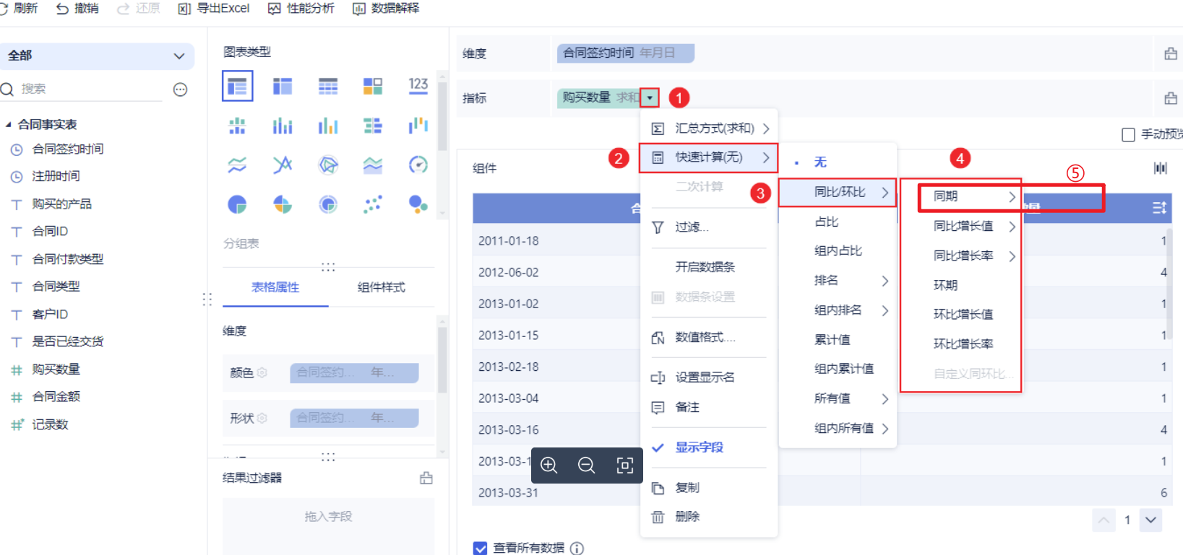
Task: Click the 刷新 refresh toolbar button
Action: (x=20, y=9)
